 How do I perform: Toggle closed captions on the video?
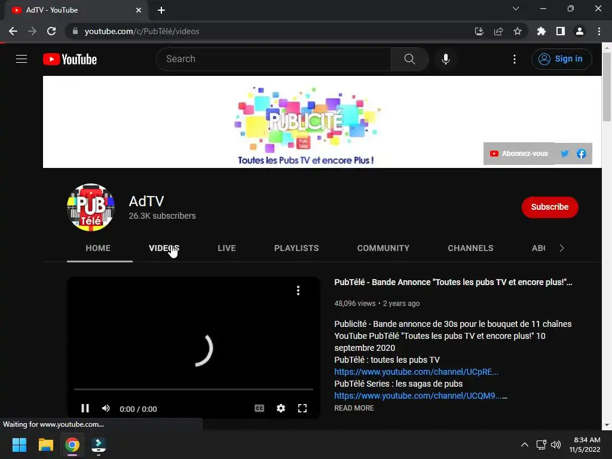click(x=259, y=408)
